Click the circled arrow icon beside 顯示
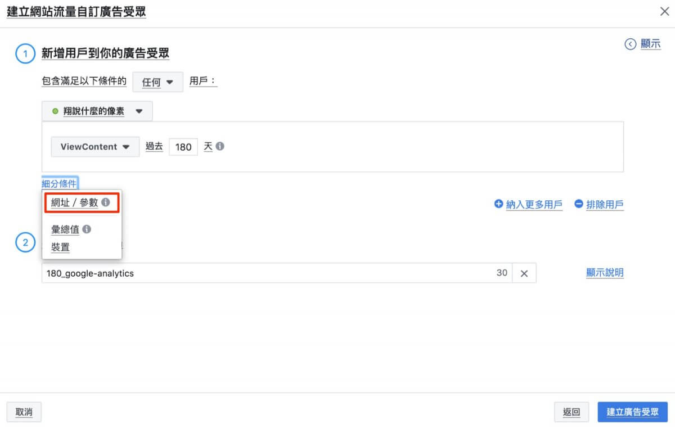This screenshot has width=675, height=428. [631, 44]
